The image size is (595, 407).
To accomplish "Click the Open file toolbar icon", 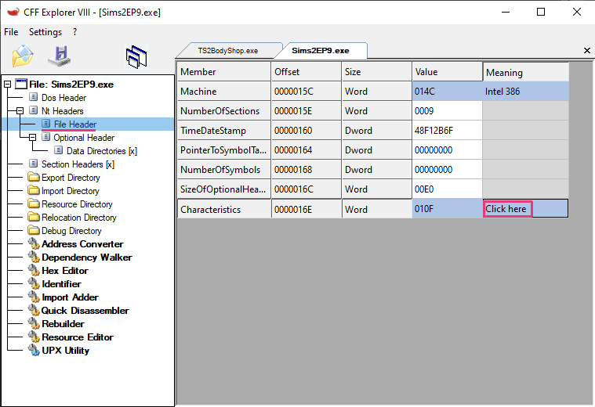I will pos(24,57).
